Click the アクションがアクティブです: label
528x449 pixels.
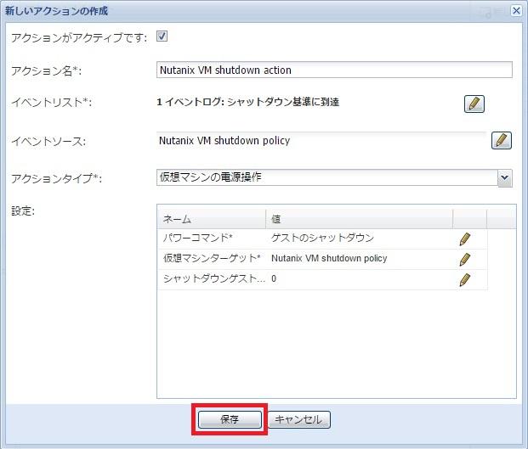(x=79, y=37)
